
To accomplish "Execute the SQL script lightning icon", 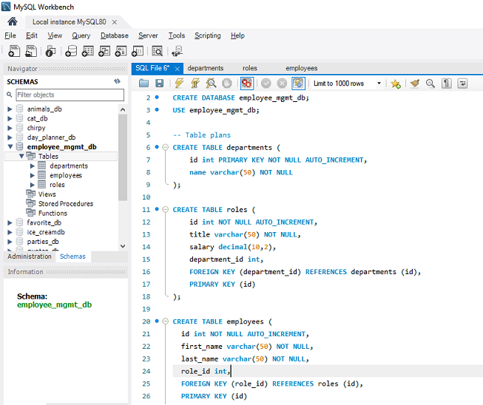I will [179, 83].
